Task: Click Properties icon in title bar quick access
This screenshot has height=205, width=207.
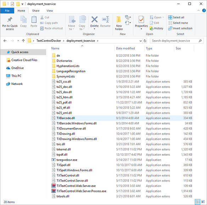Action: coord(12,4)
